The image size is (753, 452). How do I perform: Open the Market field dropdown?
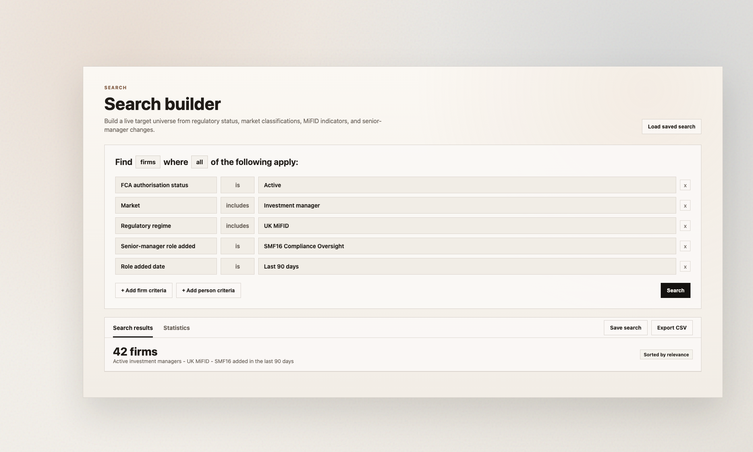(x=166, y=205)
